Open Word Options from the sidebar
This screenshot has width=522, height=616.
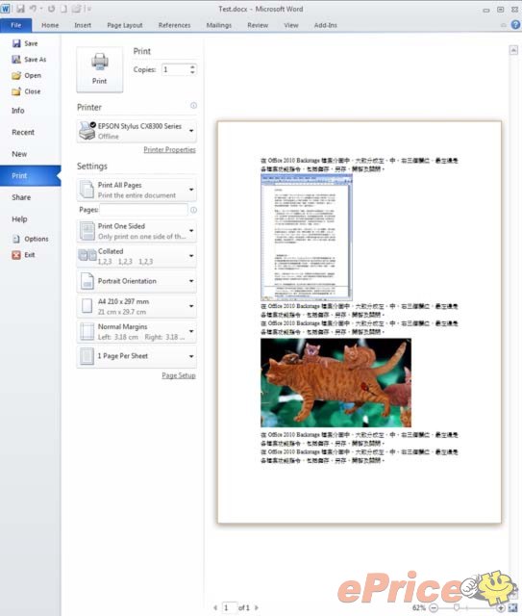pos(31,239)
